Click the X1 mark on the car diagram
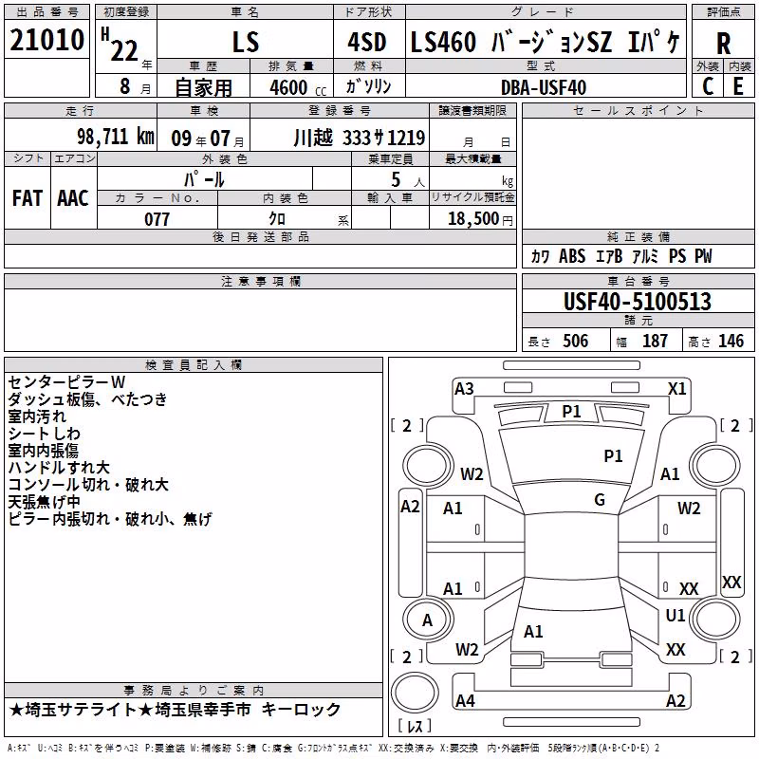Viewport: 759px width, 759px height. tap(677, 389)
